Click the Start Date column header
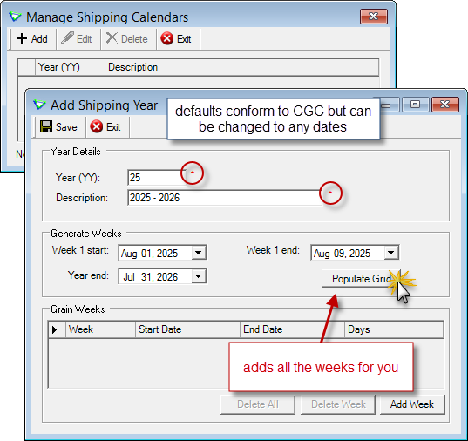The width and height of the screenshot is (468, 441). 187,329
